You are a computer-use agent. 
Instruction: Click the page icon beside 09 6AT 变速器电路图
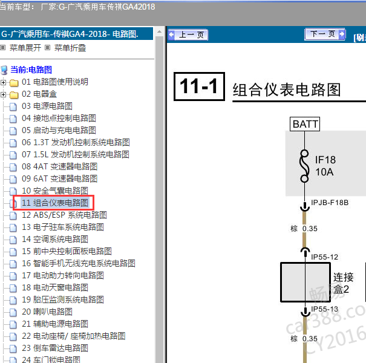pos(13,179)
